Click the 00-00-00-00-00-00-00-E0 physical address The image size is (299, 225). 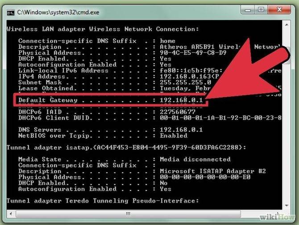coord(205,177)
